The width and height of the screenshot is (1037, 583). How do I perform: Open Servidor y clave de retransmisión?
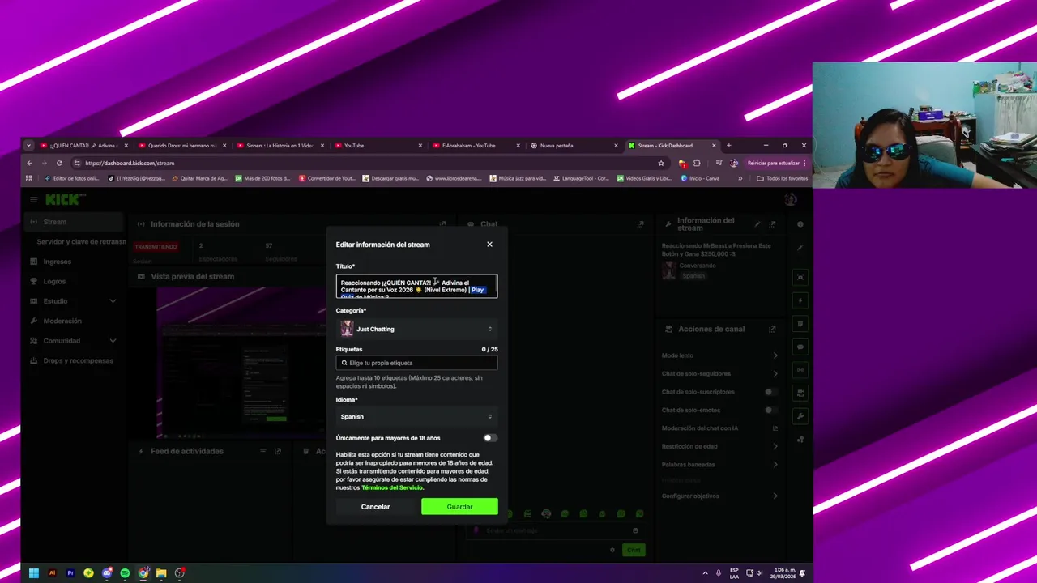pos(81,241)
